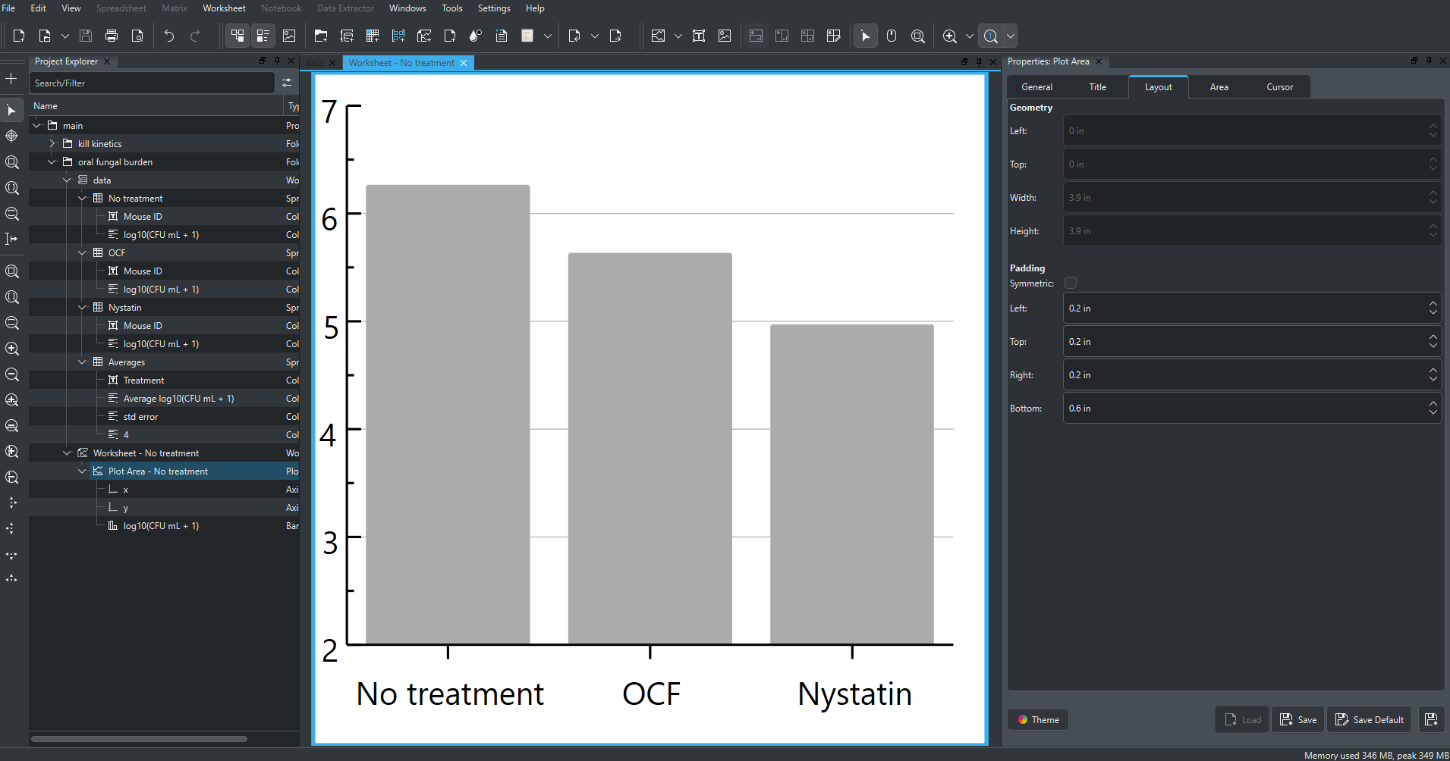Switch to the Area tab
1450x761 pixels.
coord(1219,87)
